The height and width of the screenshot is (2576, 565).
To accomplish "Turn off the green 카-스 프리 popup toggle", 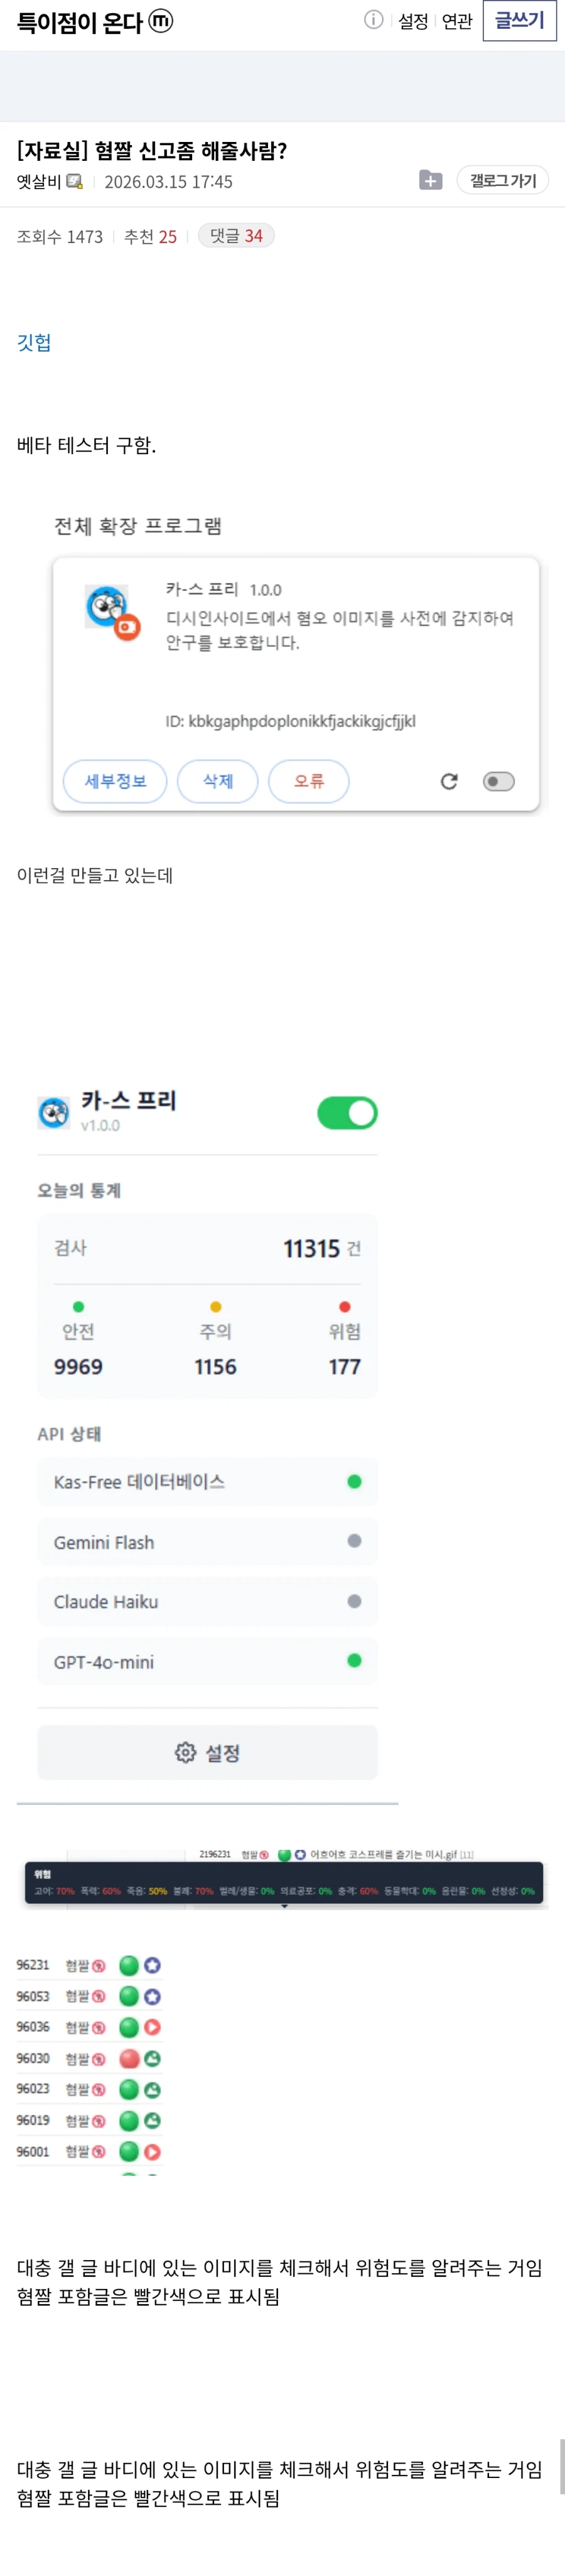I will (x=345, y=1111).
